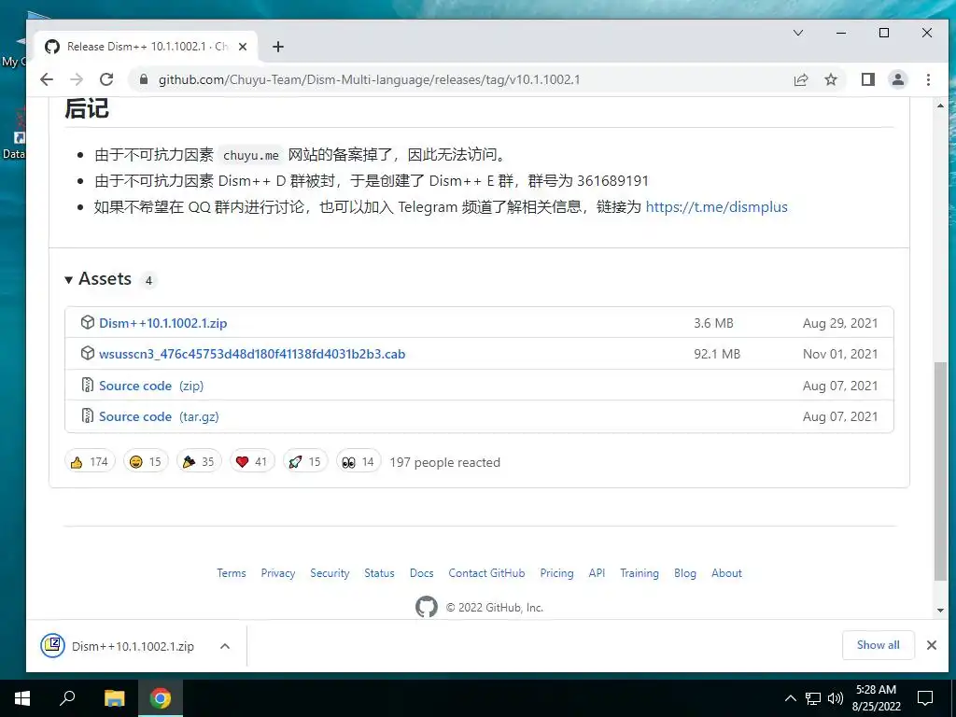The image size is (956, 717).
Task: Open the Windows Start menu
Action: coord(22,698)
